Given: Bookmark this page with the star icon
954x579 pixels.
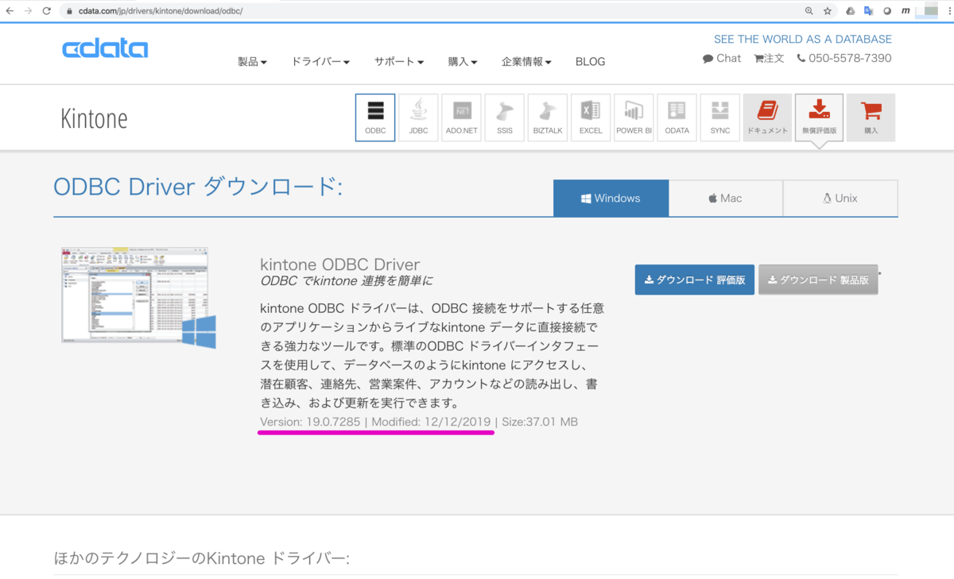Looking at the screenshot, I should tap(828, 11).
